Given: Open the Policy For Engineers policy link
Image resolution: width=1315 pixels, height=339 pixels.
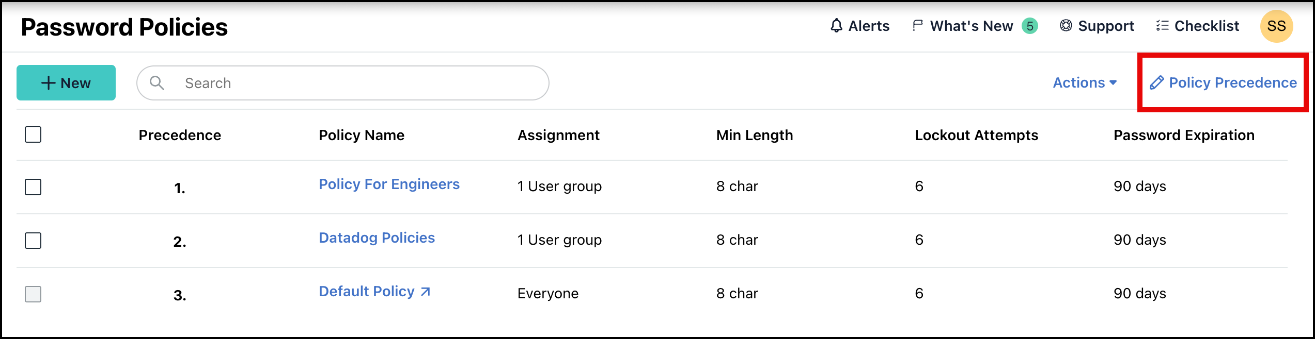Looking at the screenshot, I should tap(389, 184).
